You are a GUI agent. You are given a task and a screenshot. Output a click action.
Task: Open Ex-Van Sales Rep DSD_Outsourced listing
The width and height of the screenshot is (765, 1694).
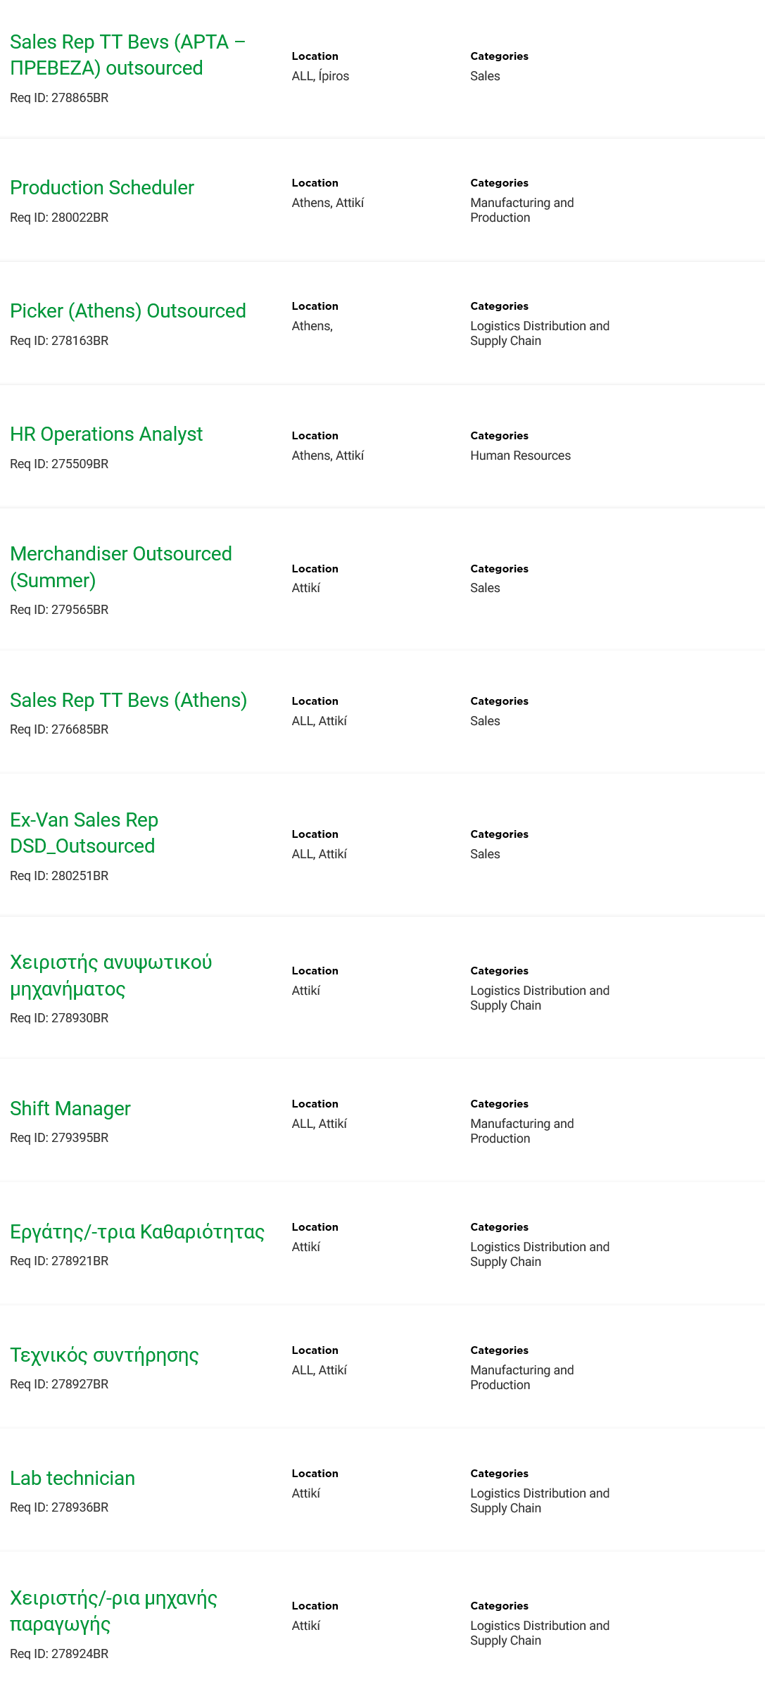(84, 833)
